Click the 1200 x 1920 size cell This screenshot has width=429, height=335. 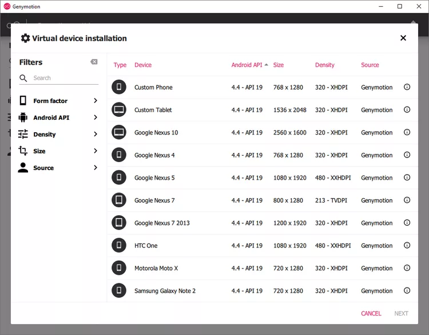click(x=289, y=223)
